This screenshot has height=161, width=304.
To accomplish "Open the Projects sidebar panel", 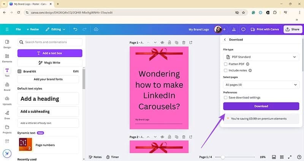I will pos(7,129).
